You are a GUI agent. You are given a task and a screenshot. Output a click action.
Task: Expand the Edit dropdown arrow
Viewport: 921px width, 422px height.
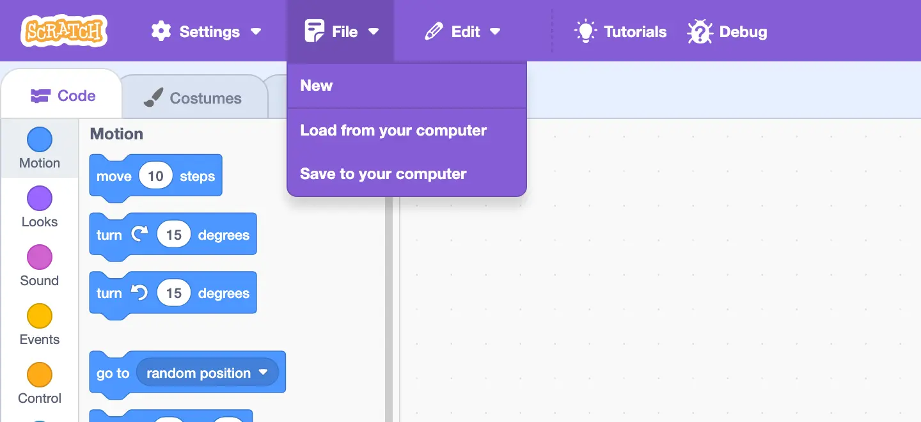point(494,31)
